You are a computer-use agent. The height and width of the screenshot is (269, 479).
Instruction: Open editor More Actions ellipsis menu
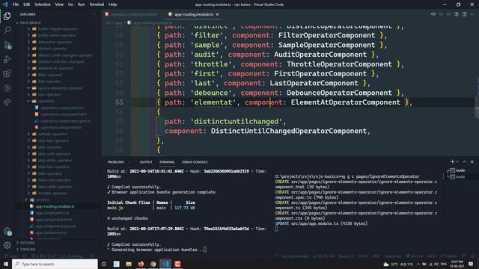pyautogui.click(x=472, y=14)
